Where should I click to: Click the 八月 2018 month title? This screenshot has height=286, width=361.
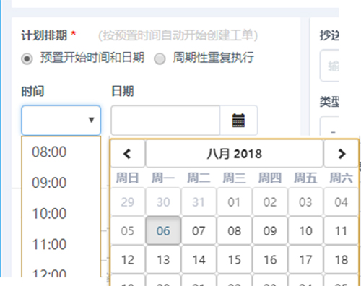(x=235, y=154)
